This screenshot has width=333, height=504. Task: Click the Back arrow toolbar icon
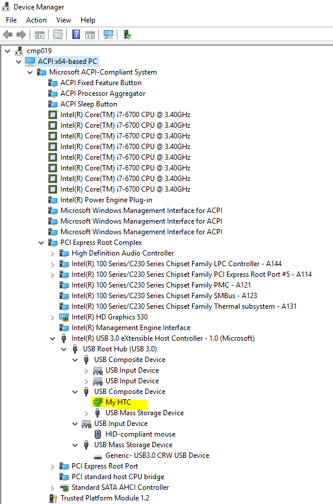click(x=8, y=34)
